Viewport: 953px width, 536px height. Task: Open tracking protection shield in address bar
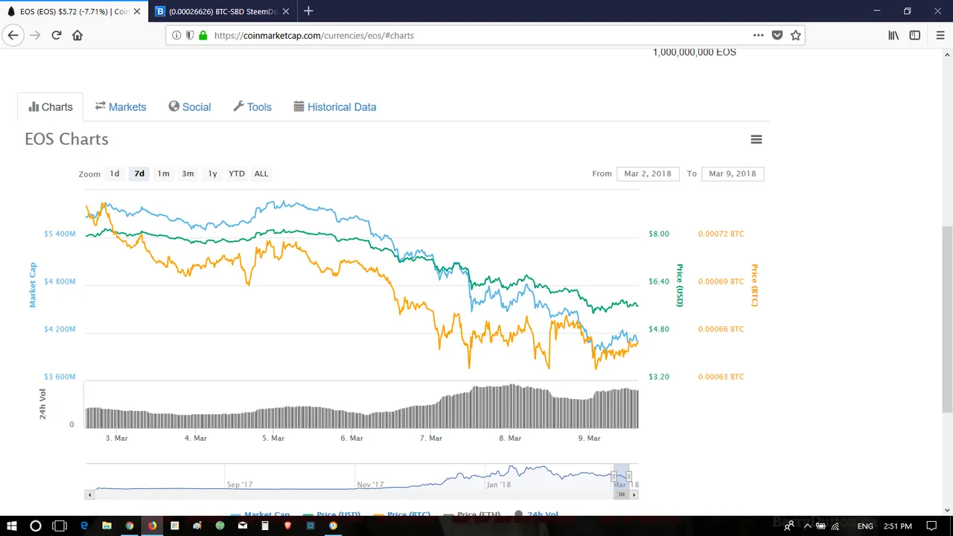[190, 35]
